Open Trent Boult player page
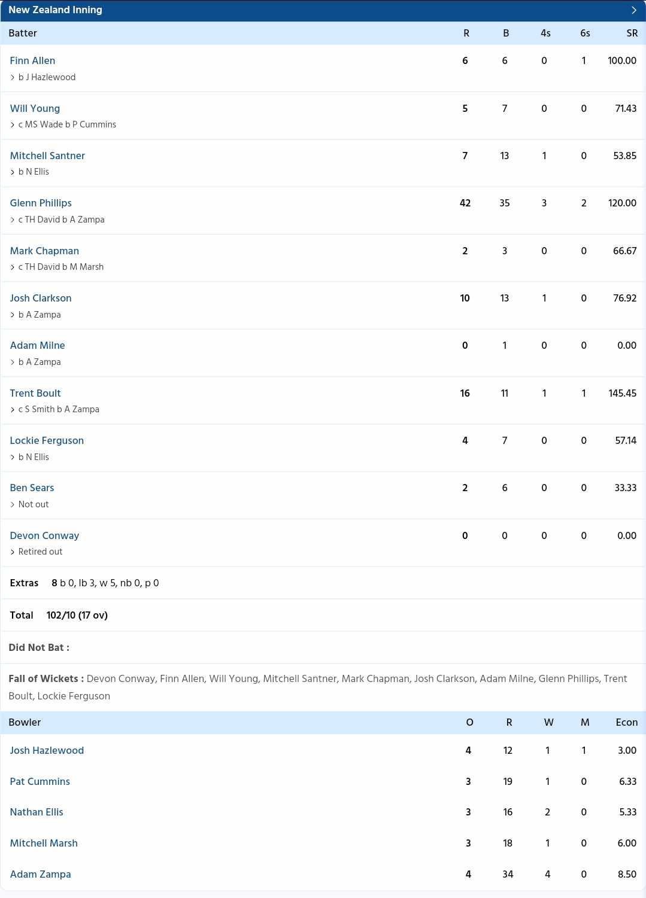 [x=35, y=393]
